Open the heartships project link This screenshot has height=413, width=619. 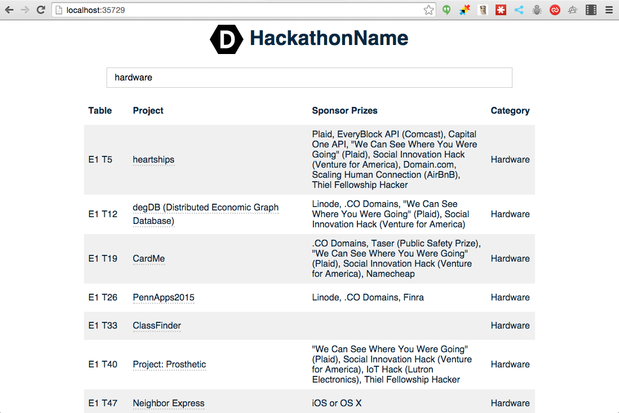[x=153, y=160]
